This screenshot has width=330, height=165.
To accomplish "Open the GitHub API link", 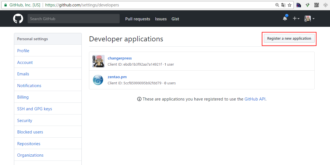I will pyautogui.click(x=255, y=99).
